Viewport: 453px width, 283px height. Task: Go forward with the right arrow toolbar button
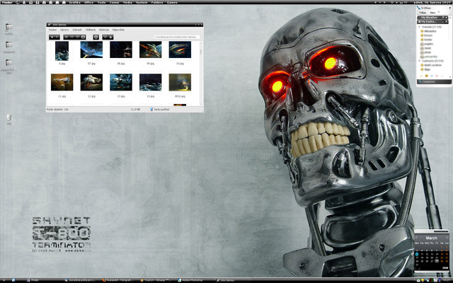(x=57, y=37)
